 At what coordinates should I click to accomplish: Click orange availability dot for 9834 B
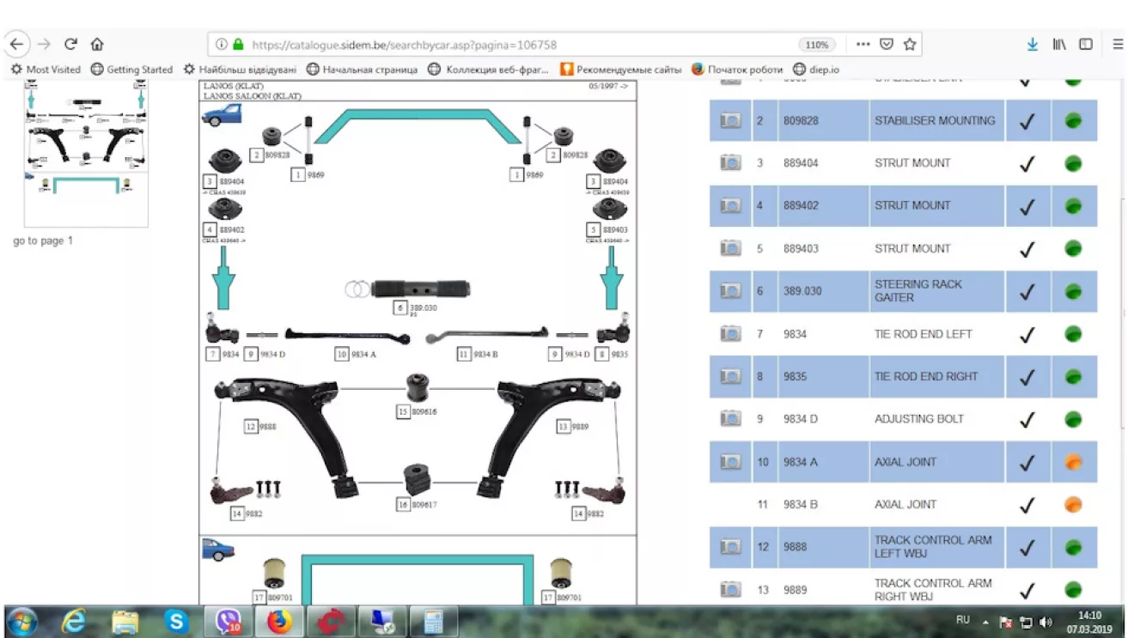click(1073, 505)
